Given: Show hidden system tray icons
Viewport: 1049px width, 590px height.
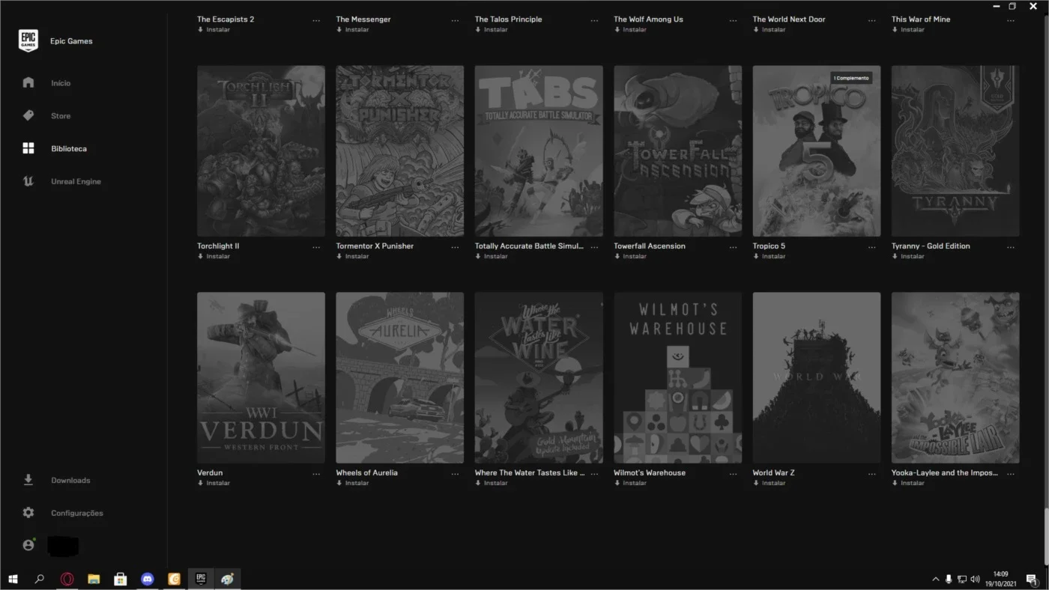Looking at the screenshot, I should (935, 579).
